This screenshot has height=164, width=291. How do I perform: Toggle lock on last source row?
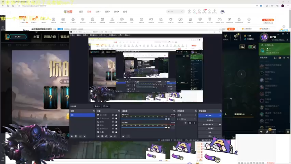[116, 132]
